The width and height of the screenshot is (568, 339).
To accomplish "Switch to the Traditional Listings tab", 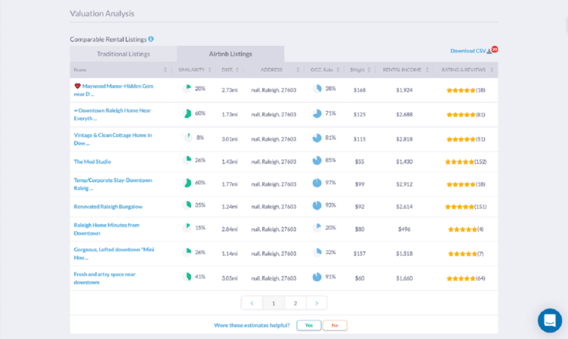I will [x=124, y=54].
